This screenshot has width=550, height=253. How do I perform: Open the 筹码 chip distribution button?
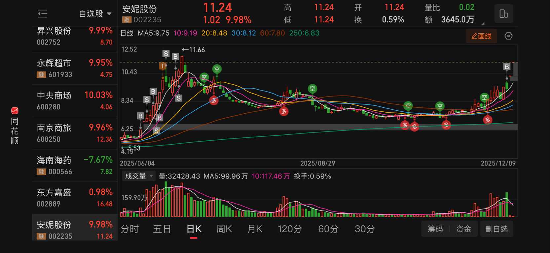click(435, 229)
